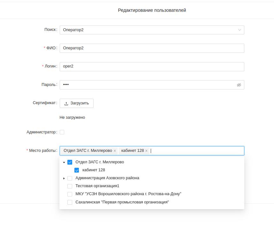This screenshot has width=274, height=234.
Task: Check the Сахалинская Первая промысловая организация checkbox
Action: pyautogui.click(x=70, y=202)
